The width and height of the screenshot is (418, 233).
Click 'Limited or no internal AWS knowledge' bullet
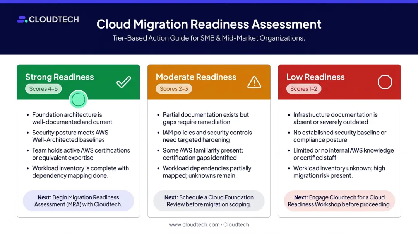pos(344,154)
